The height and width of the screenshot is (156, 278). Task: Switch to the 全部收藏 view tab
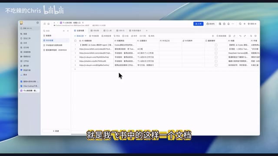[79, 31]
